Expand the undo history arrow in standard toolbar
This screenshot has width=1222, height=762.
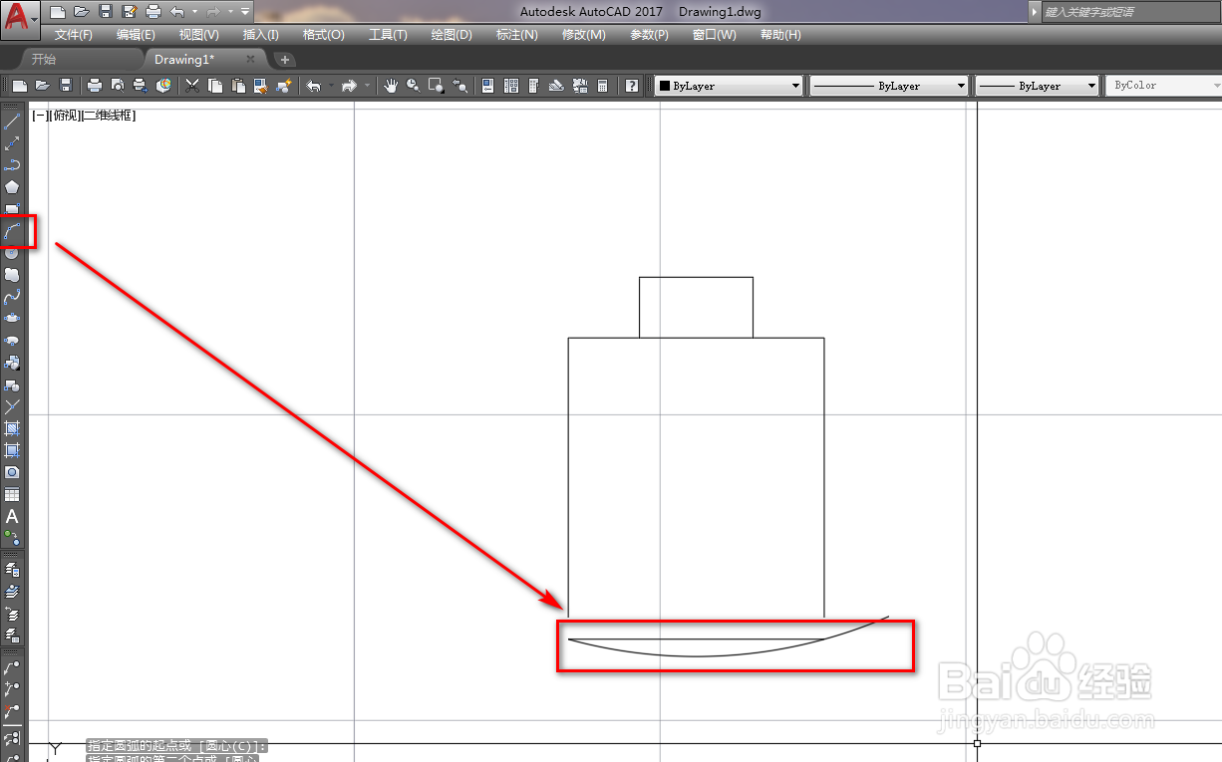click(331, 86)
